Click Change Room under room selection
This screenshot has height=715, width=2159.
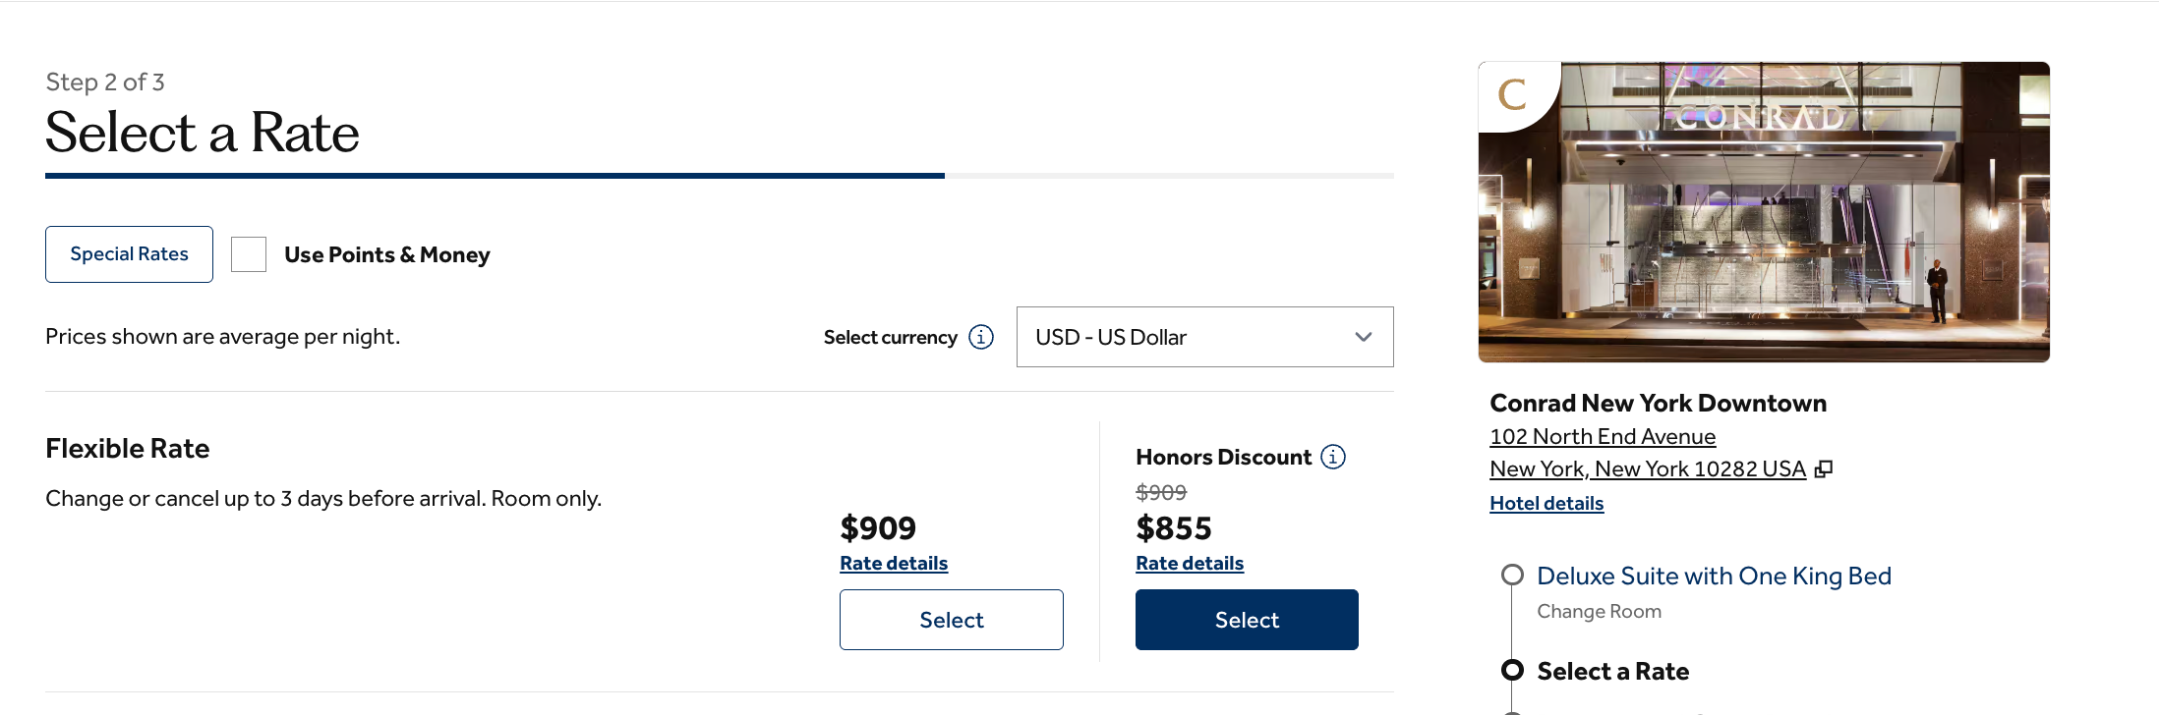(x=1599, y=612)
